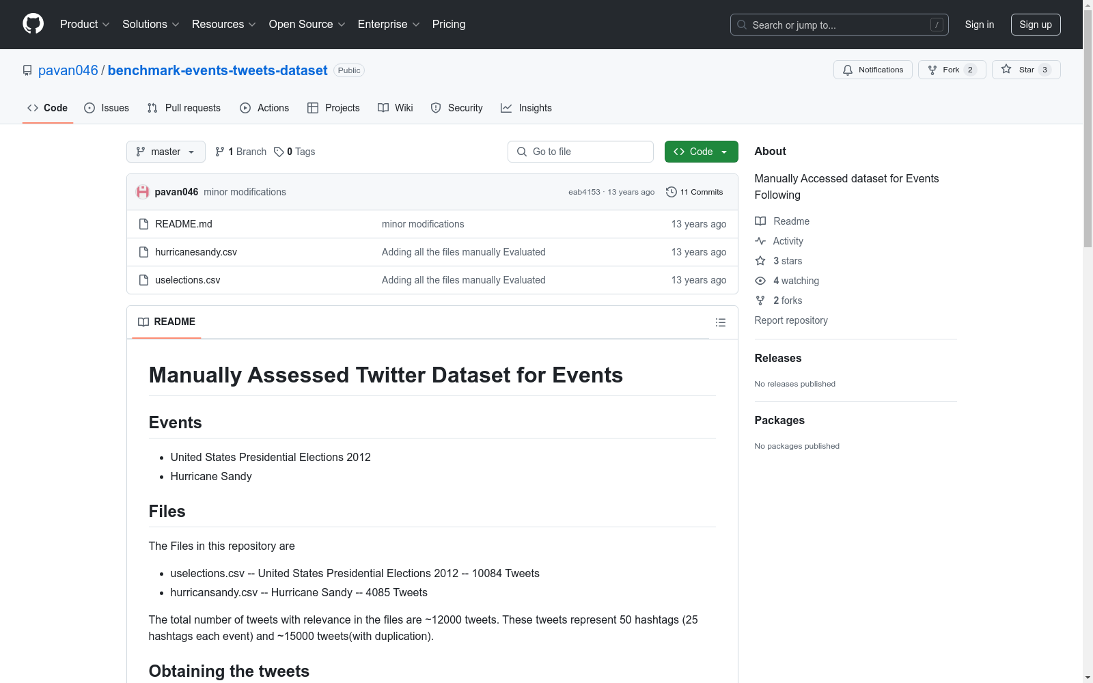The image size is (1093, 683).
Task: View the 4 watching link
Action: 787,281
